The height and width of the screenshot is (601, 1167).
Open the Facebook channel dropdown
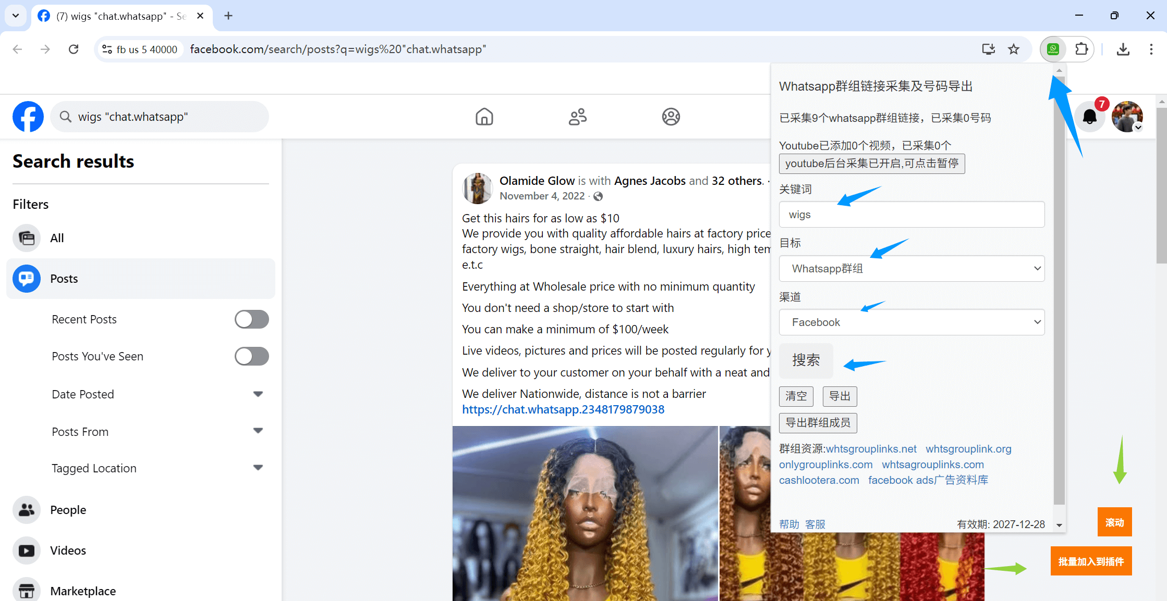(x=911, y=322)
